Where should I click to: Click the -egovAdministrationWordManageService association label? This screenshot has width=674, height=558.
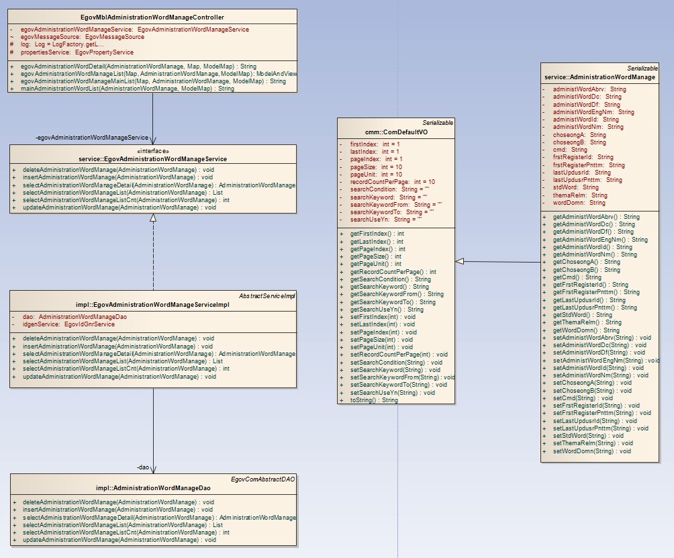point(91,137)
